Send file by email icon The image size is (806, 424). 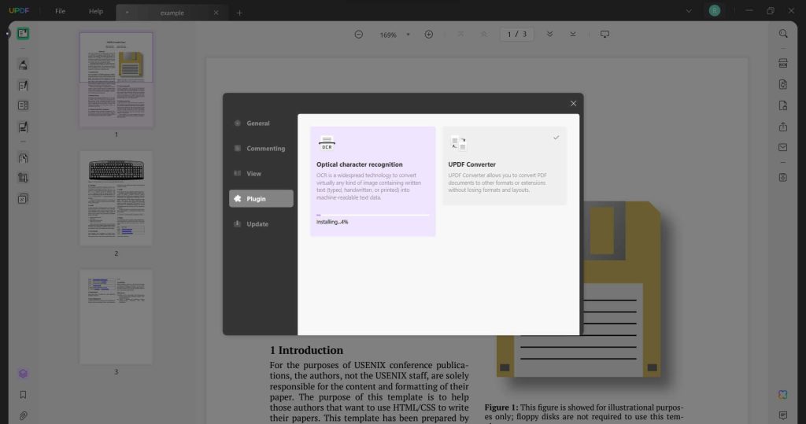click(x=783, y=148)
